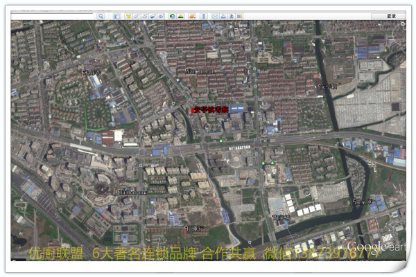Screen dimensions: 416x277
Task: Click the email envelope icon
Action: coord(214,16)
